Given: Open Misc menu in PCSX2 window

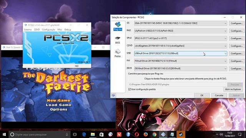Looking at the screenshot, I should (60, 30).
